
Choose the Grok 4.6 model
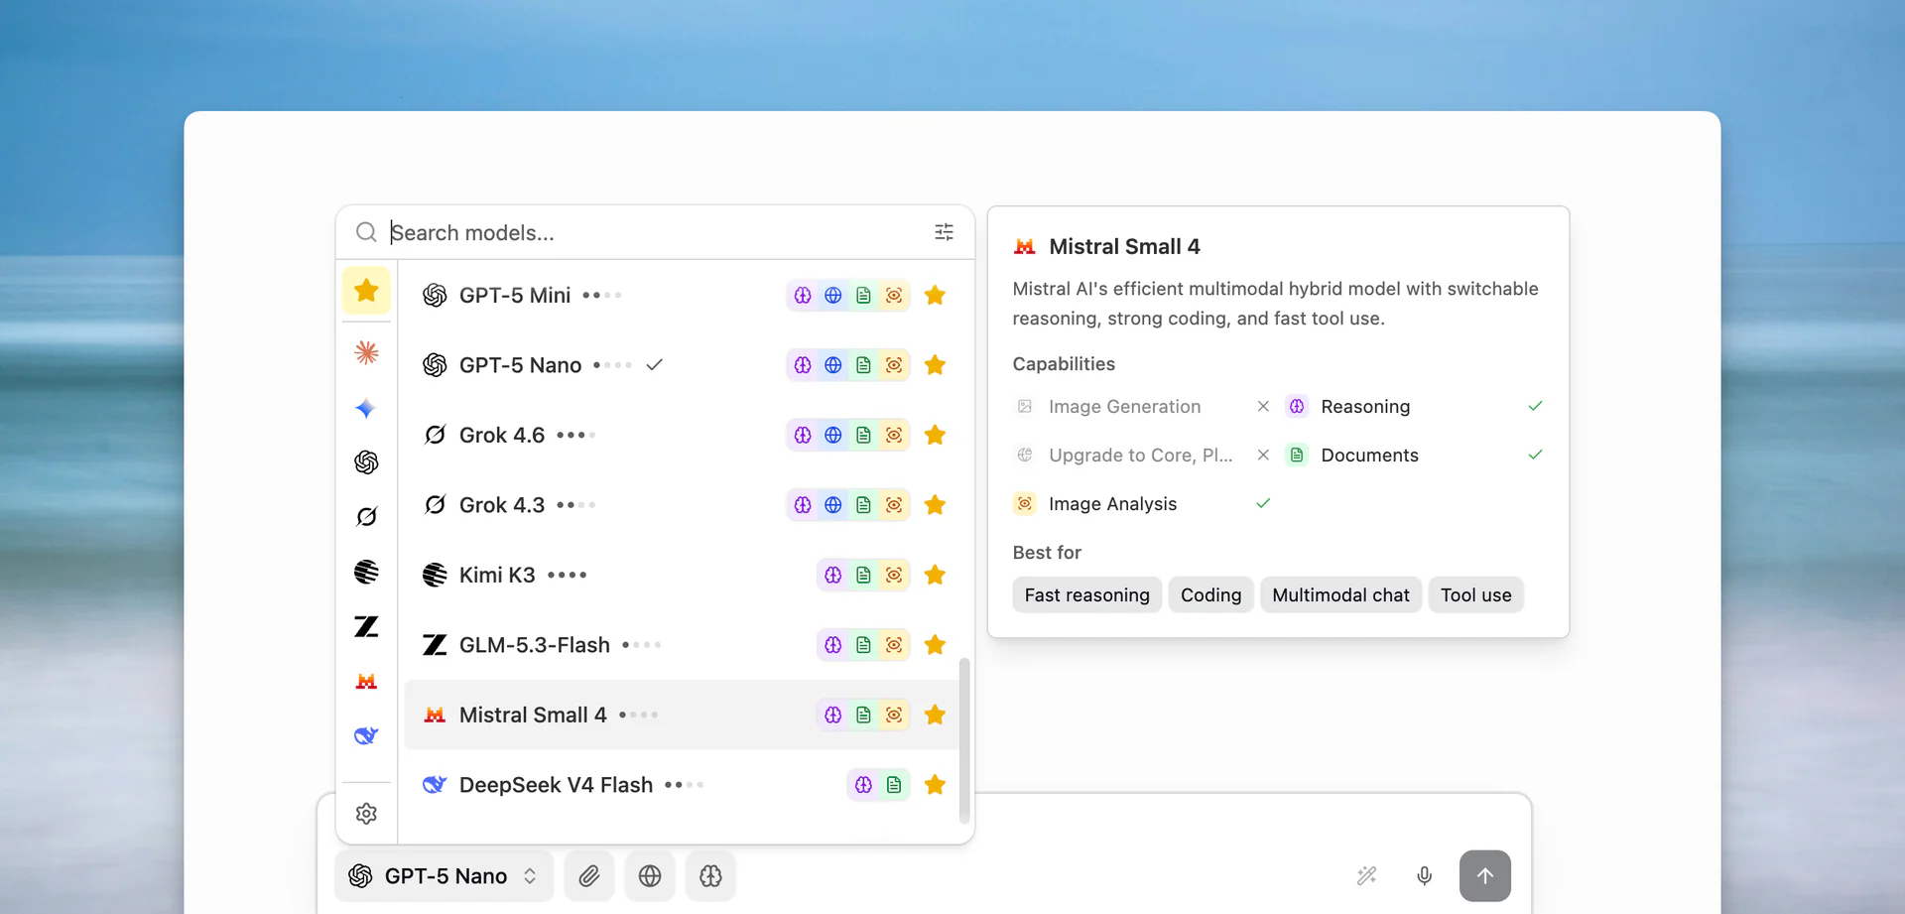(683, 435)
